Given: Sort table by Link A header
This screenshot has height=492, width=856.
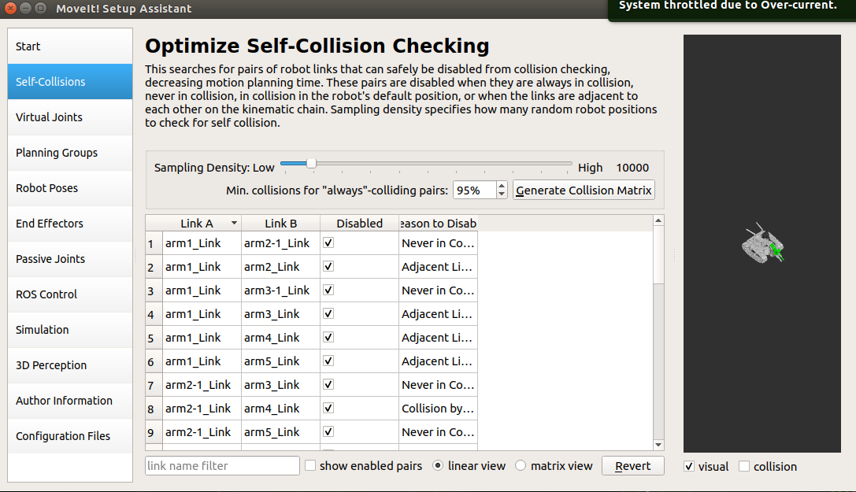Looking at the screenshot, I should [x=202, y=224].
